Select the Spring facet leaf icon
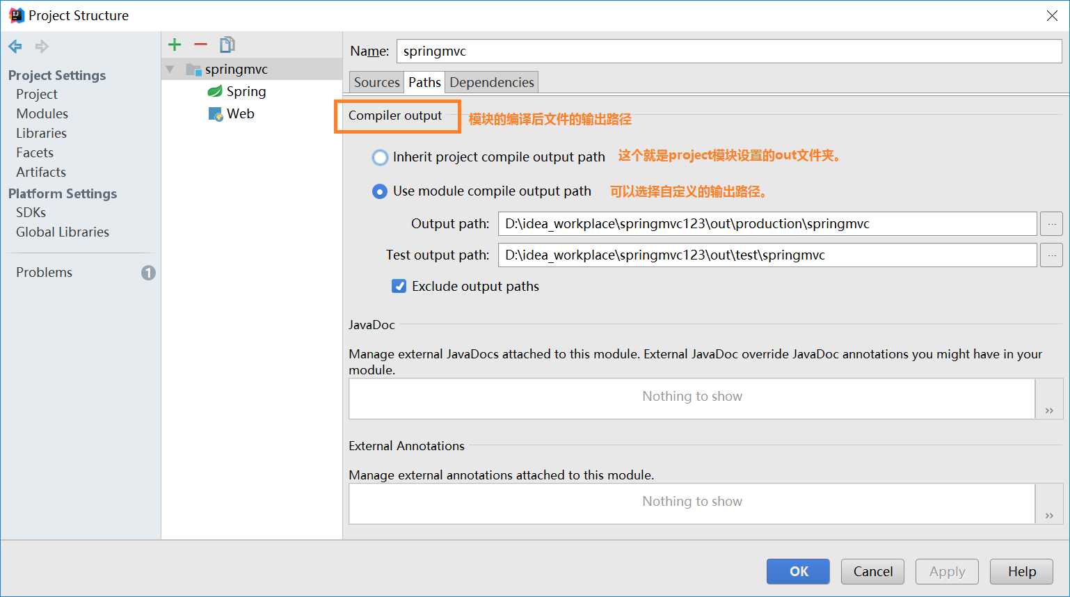 (x=215, y=91)
